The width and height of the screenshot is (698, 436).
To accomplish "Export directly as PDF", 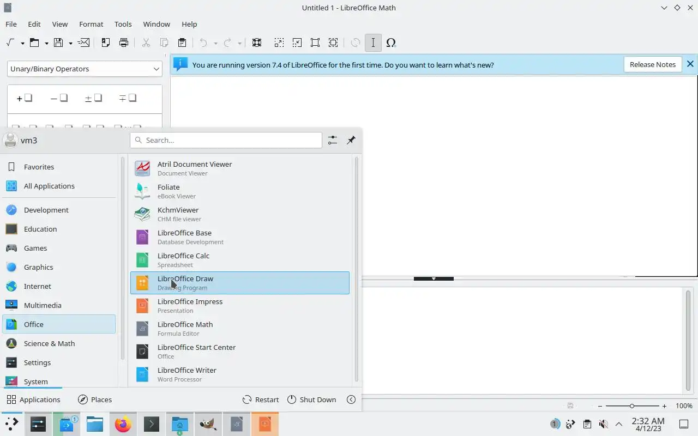I will click(x=106, y=43).
